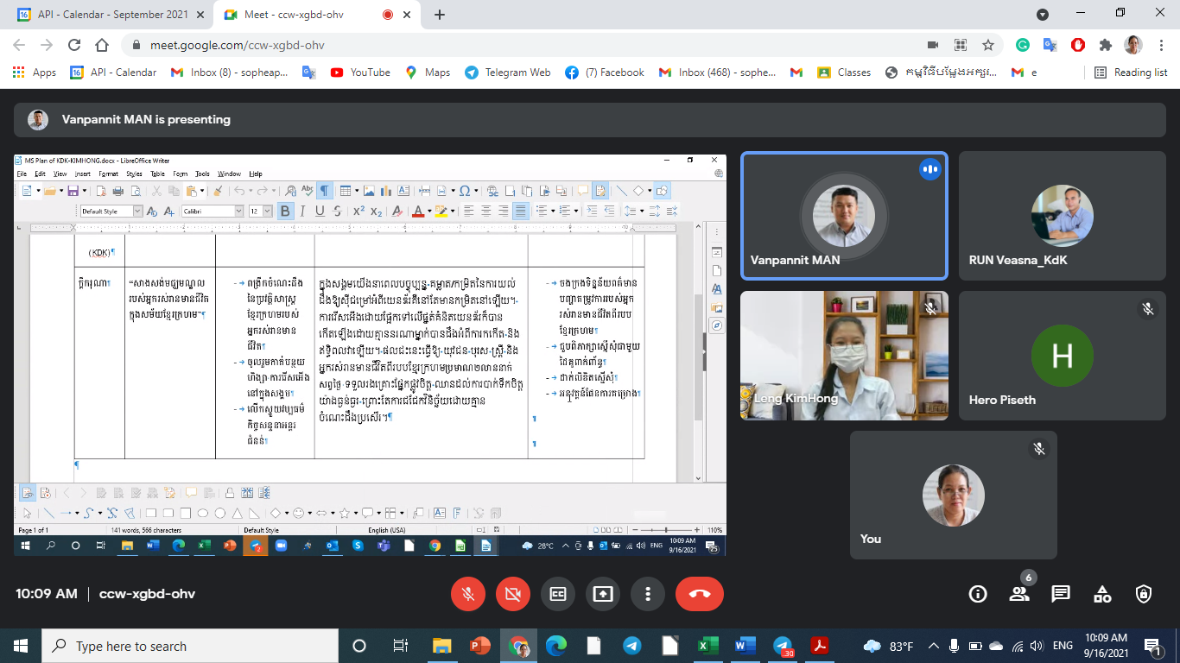Click the address bar URL field

tap(518, 45)
